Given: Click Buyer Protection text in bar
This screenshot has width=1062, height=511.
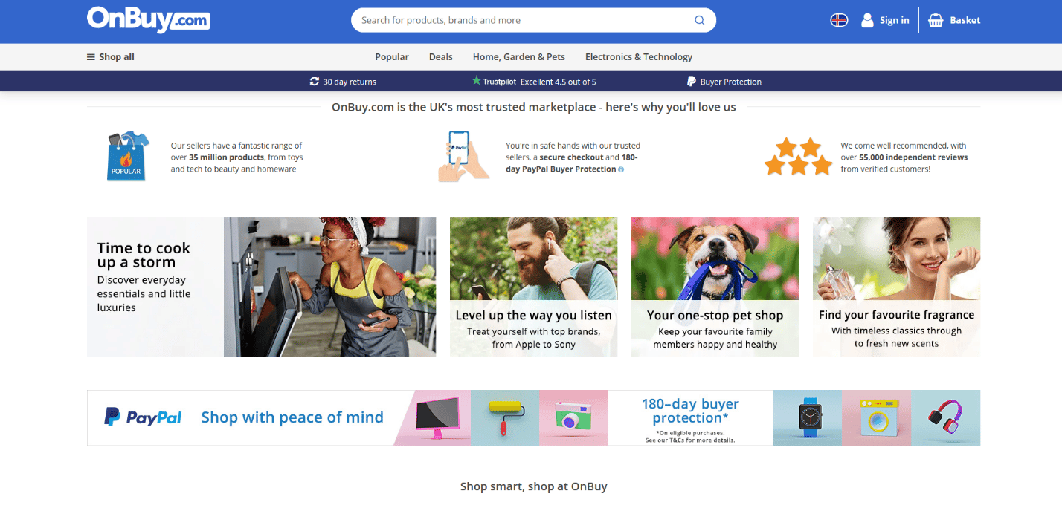Looking at the screenshot, I should [x=731, y=82].
